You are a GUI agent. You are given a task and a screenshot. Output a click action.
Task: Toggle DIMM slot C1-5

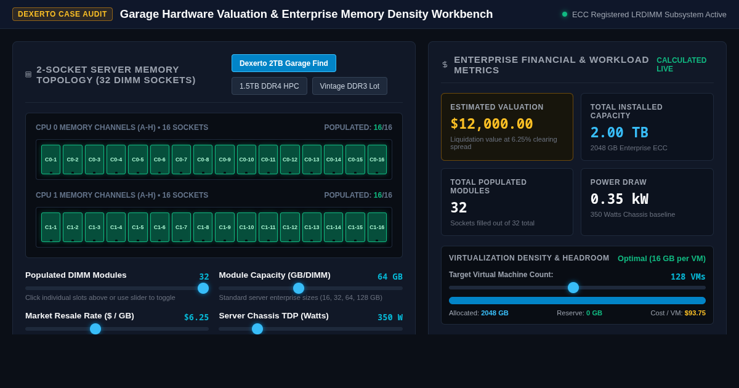click(138, 227)
